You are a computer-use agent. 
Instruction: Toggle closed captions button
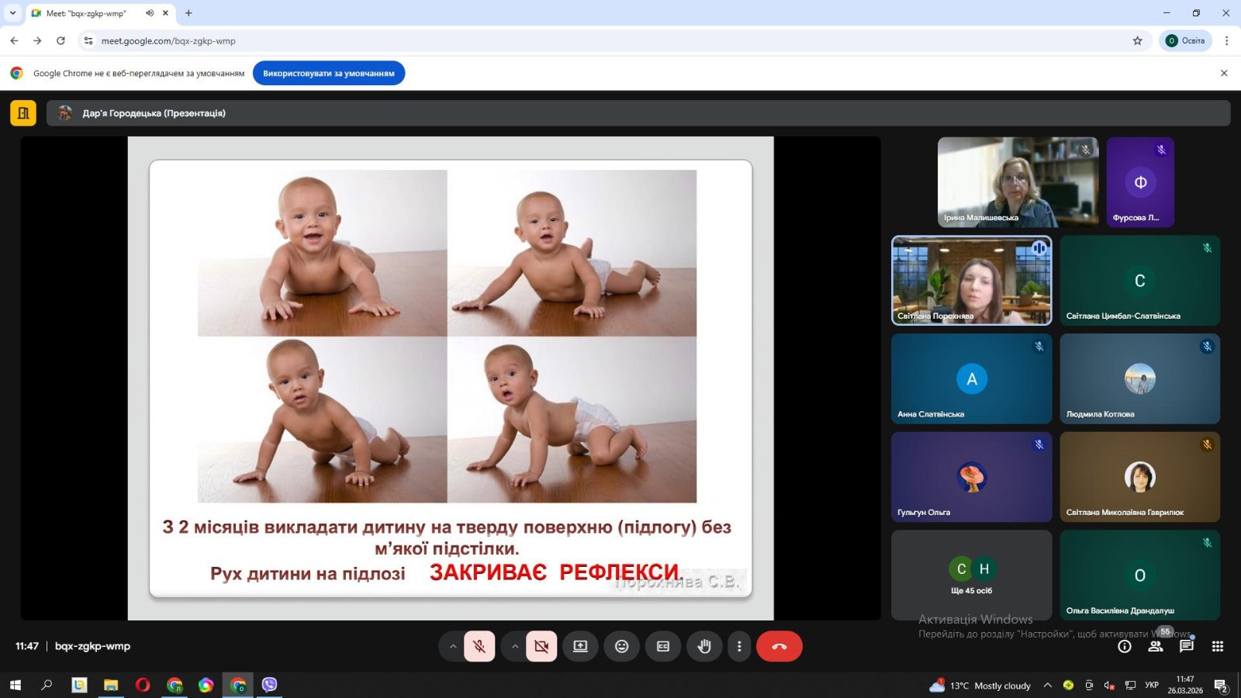tap(663, 646)
